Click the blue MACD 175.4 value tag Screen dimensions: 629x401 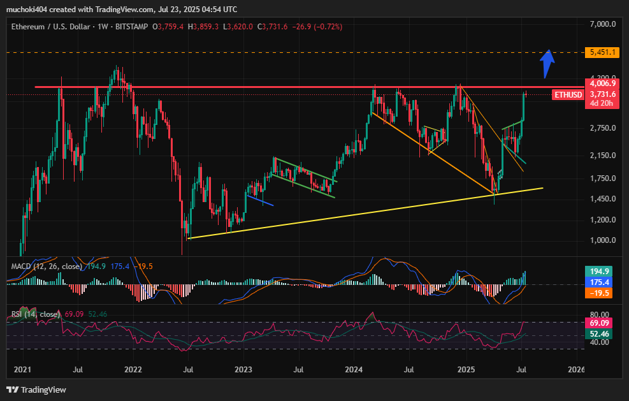tap(599, 282)
